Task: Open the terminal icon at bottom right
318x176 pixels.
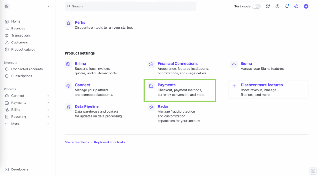Action: pyautogui.click(x=313, y=171)
